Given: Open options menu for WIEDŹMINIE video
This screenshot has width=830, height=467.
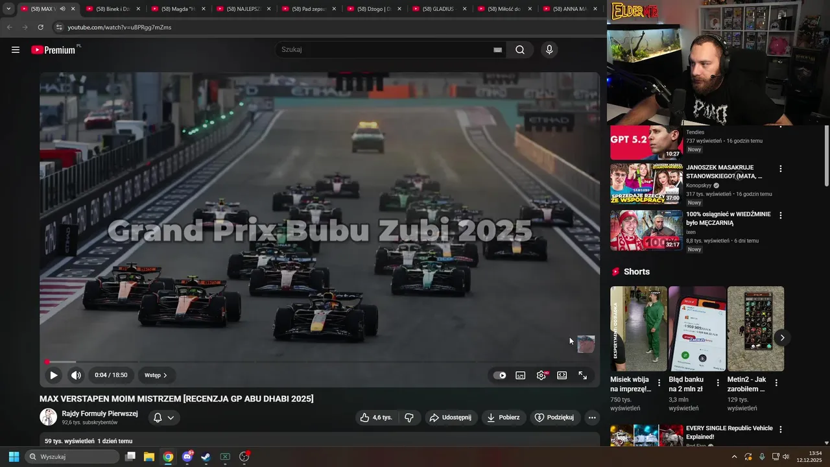Looking at the screenshot, I should pos(780,215).
